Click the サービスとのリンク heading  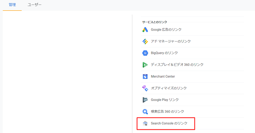coord(155,22)
